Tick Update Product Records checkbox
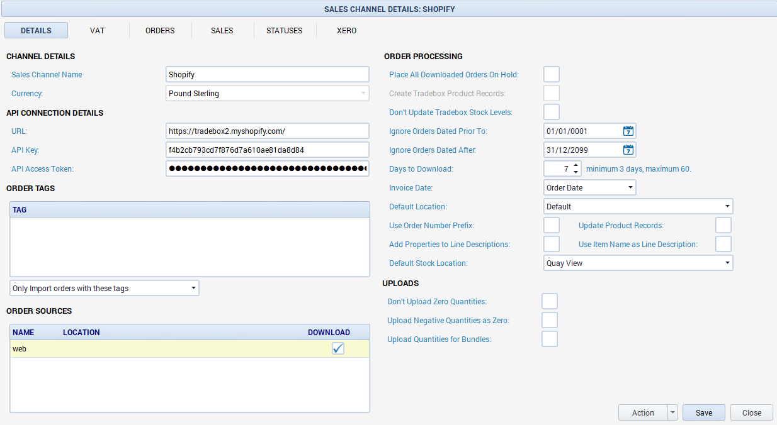The height and width of the screenshot is (425, 777). coord(723,225)
